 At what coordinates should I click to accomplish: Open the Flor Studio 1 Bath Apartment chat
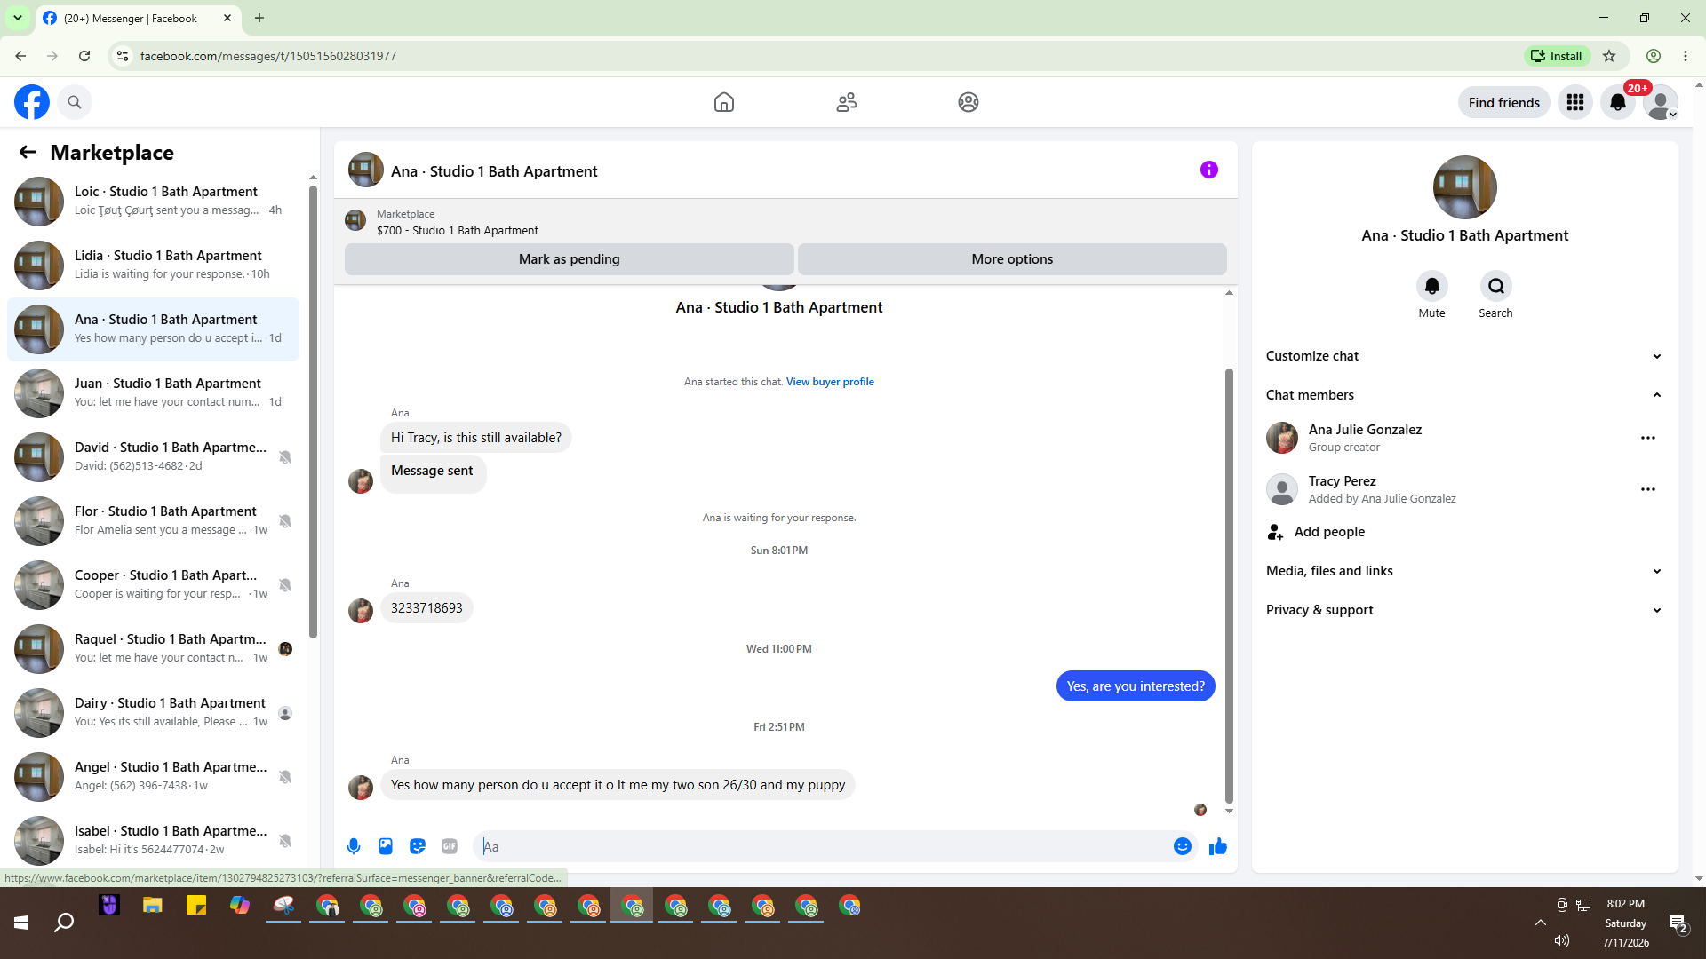[x=153, y=521]
